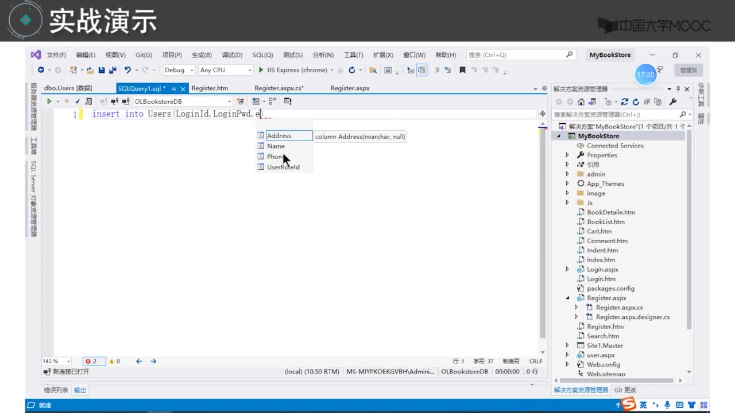Viewport: 735px width, 413px height.
Task: Expand the App_Themes folder node
Action: tap(567, 184)
